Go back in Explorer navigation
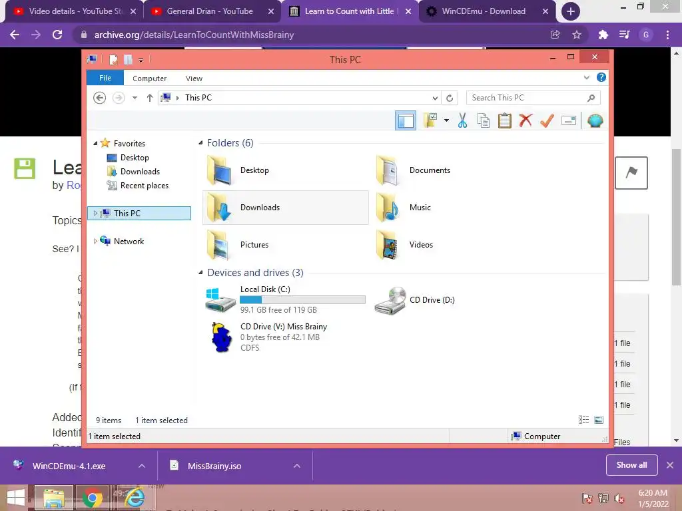Screen dimensions: 682x511 point(100,98)
